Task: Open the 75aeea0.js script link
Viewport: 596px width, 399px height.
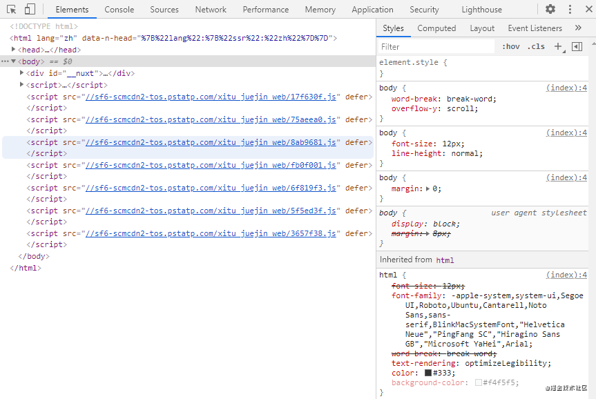Action: point(211,119)
